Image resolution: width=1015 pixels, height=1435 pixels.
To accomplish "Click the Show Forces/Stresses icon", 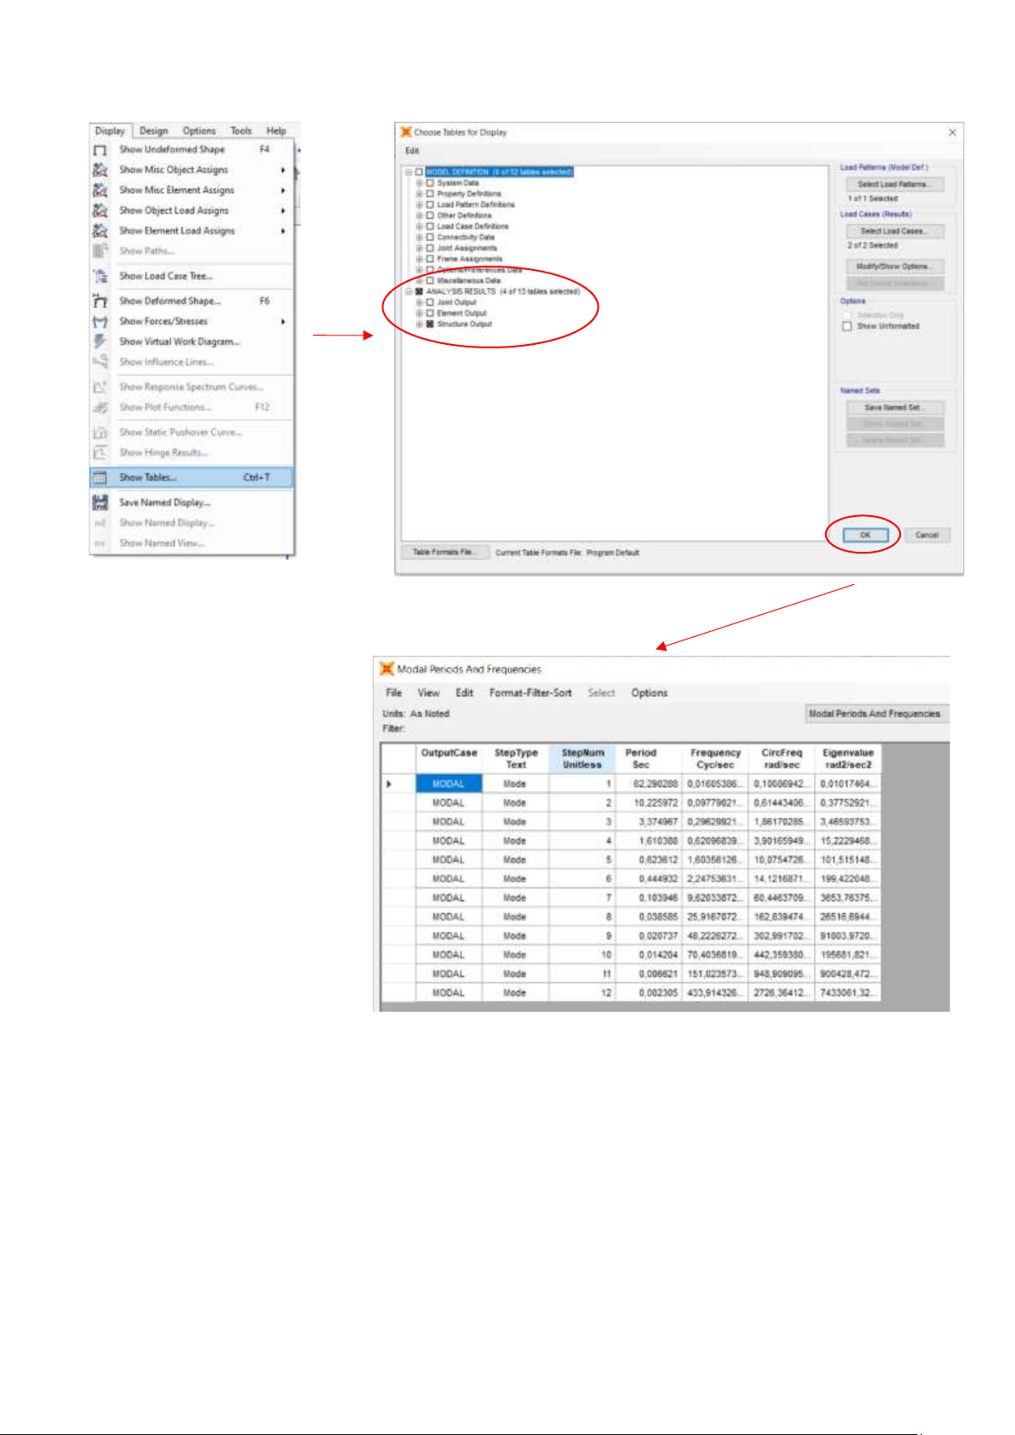I will coord(100,322).
